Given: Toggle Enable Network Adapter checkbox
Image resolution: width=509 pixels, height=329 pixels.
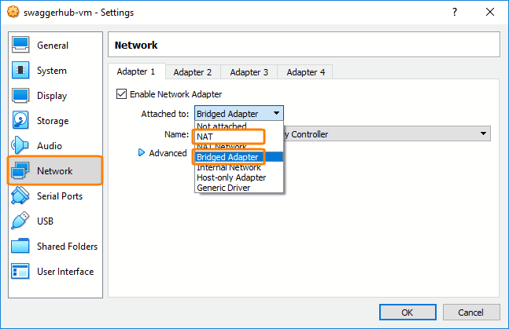Looking at the screenshot, I should tap(122, 94).
